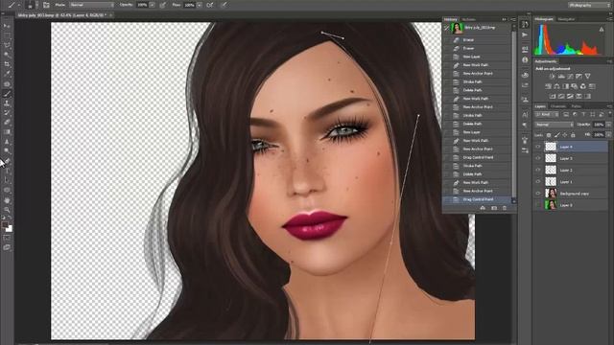Hide Layer 3 using its eye icon
614x345 pixels.
[538, 158]
